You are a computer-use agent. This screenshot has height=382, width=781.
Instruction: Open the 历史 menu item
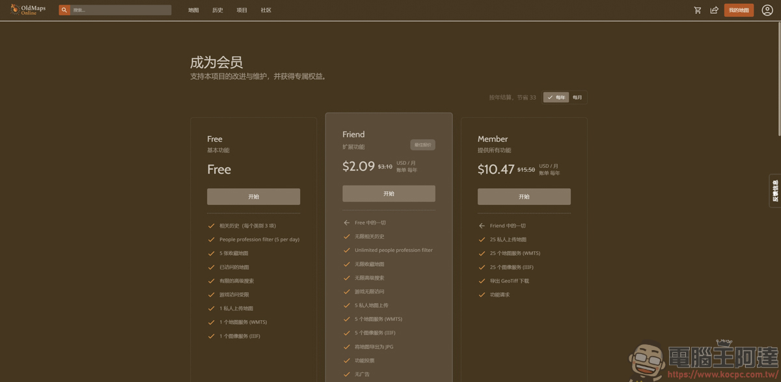pos(217,10)
